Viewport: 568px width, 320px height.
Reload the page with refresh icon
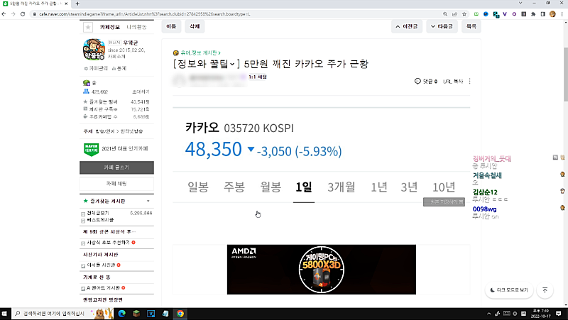tap(23, 14)
